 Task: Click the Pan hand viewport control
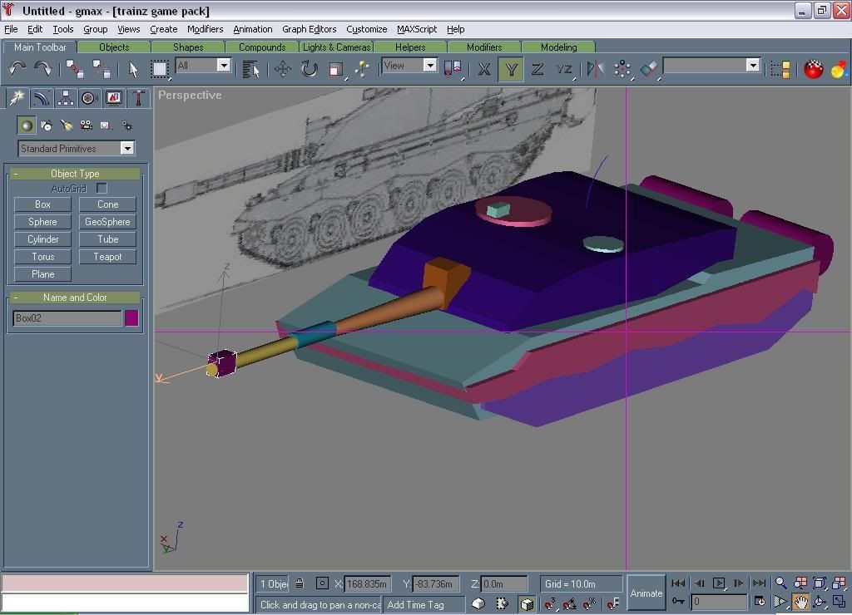tap(800, 602)
